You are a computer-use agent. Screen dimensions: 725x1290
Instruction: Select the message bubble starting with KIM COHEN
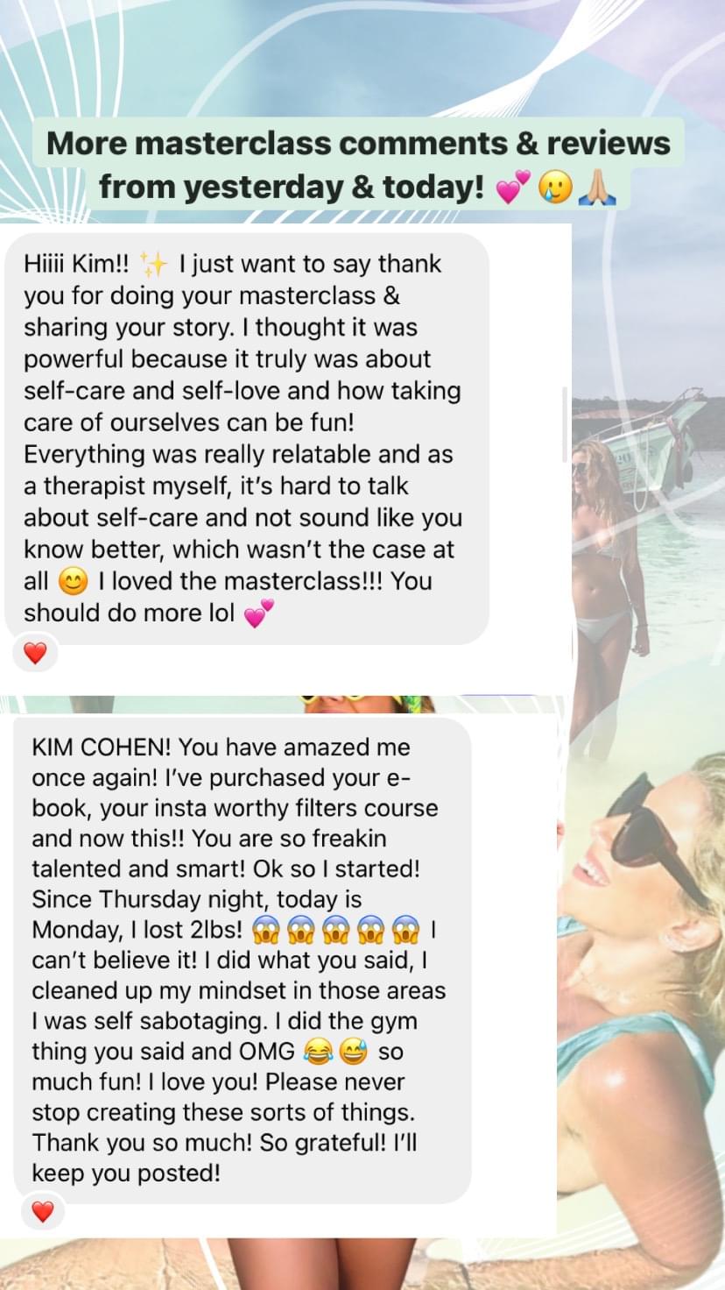pyautogui.click(x=243, y=960)
